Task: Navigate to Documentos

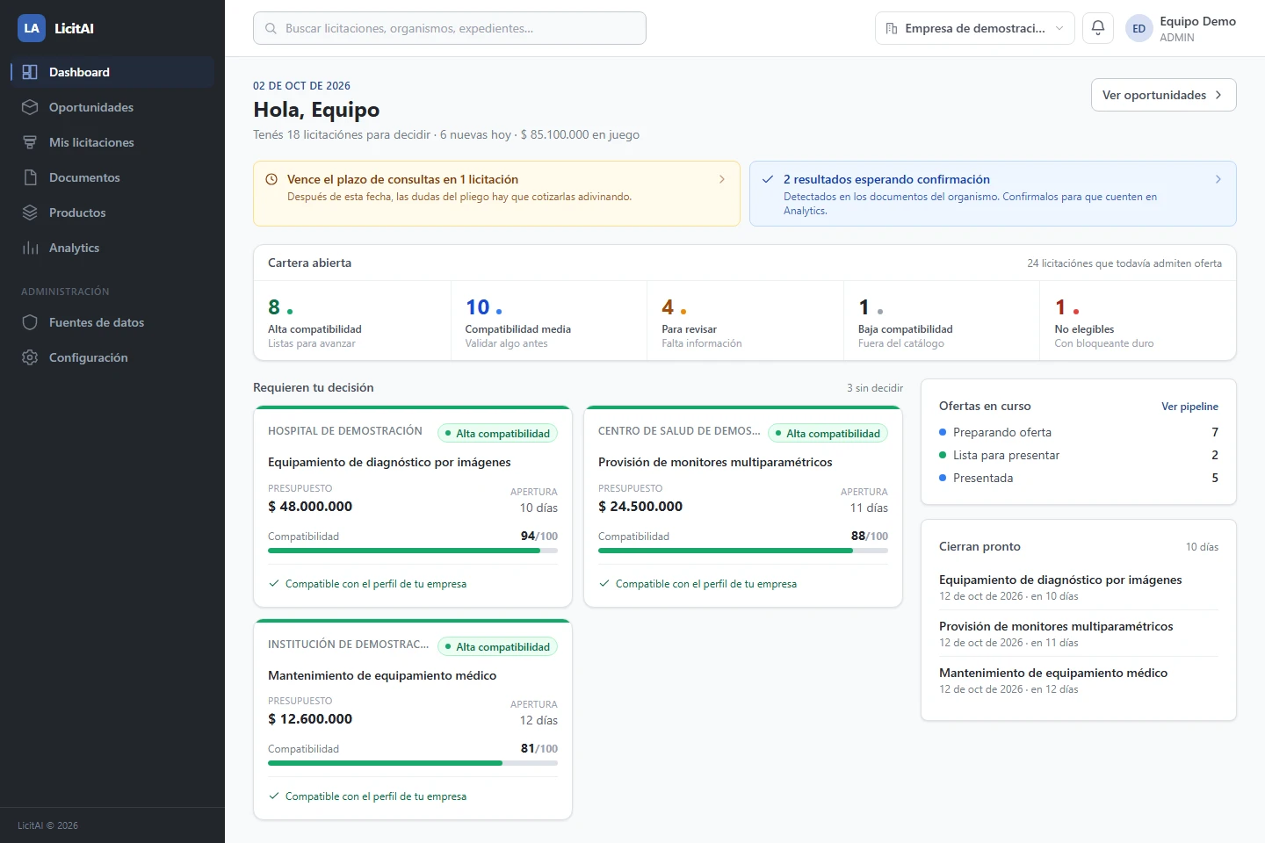Action: [112, 177]
